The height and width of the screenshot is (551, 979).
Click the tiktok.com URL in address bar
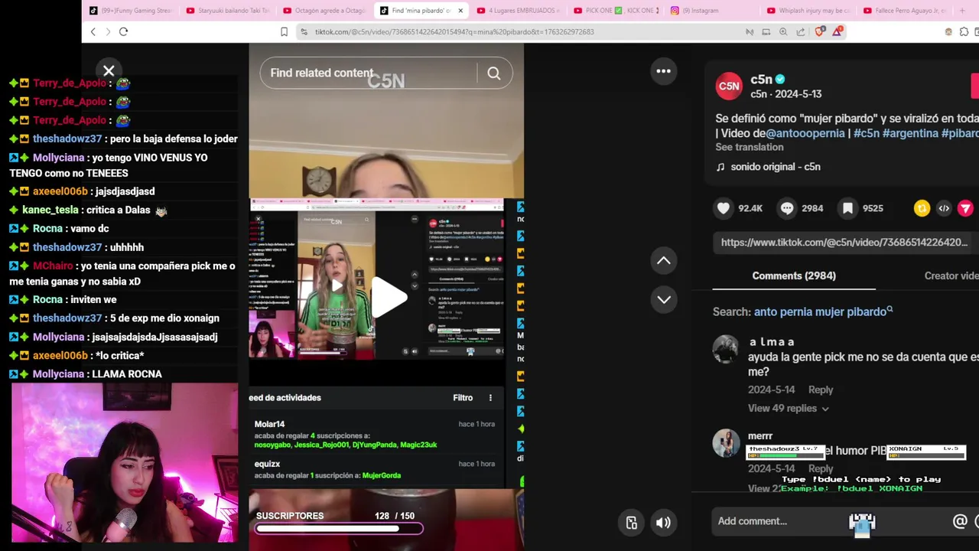point(454,32)
